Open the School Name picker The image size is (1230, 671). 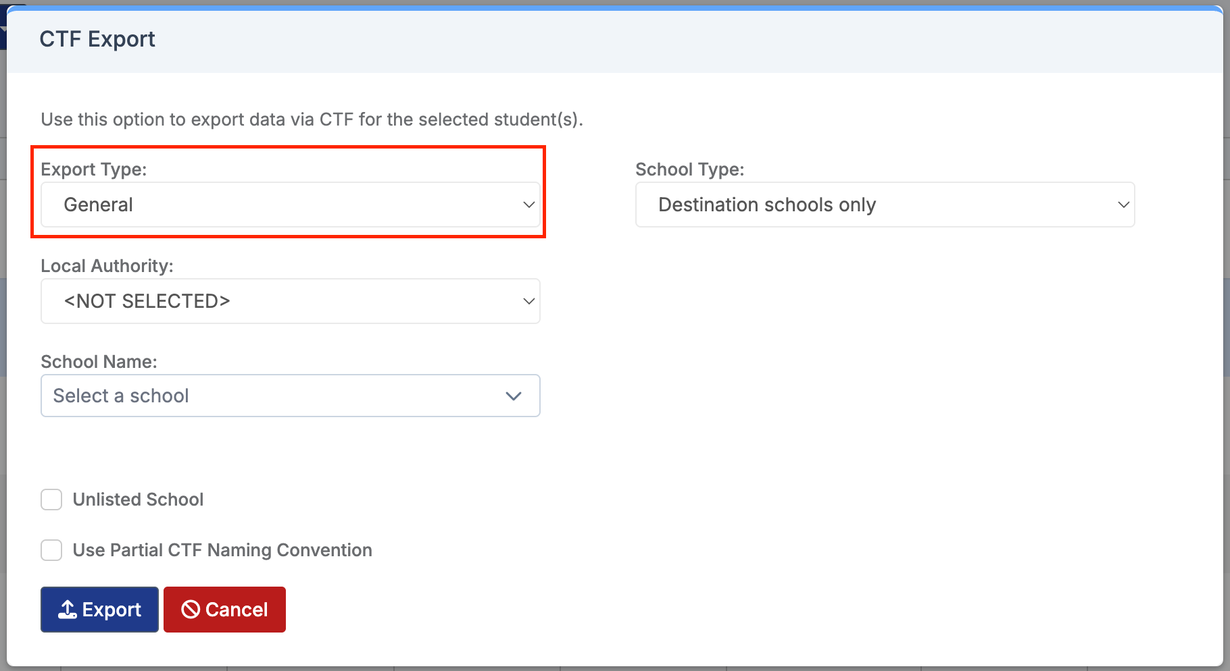(x=291, y=396)
